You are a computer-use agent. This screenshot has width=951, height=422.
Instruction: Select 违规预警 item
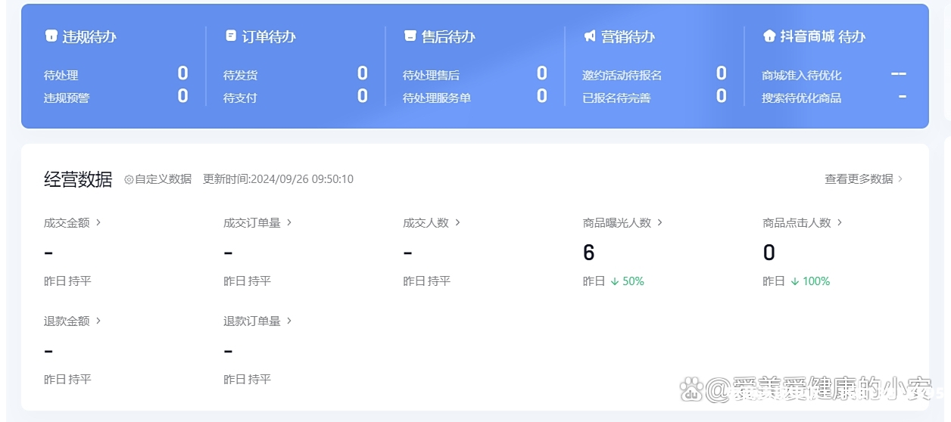tap(67, 98)
